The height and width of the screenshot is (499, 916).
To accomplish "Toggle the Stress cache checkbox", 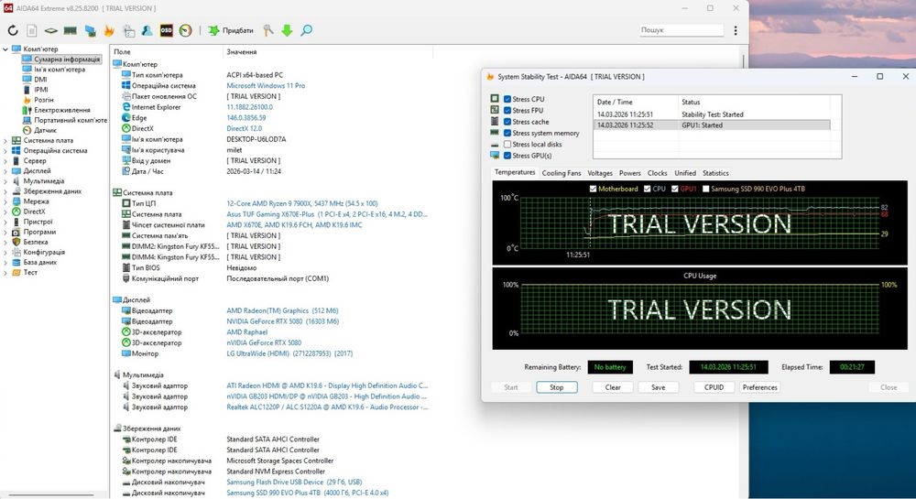I will point(507,122).
